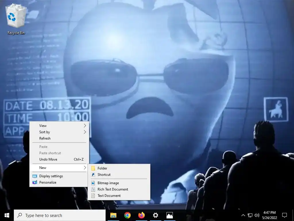Expand the Sort by submenu
The width and height of the screenshot is (294, 221).
pyautogui.click(x=59, y=132)
